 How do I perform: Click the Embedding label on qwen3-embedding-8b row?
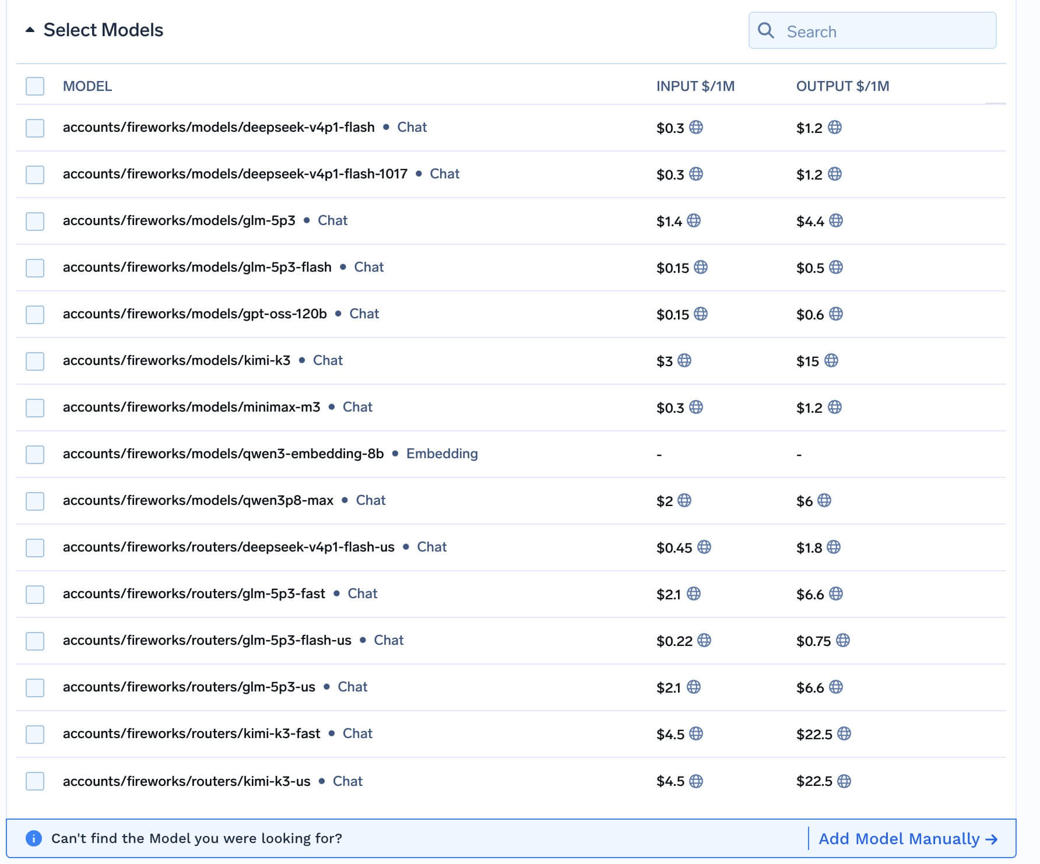pyautogui.click(x=442, y=454)
